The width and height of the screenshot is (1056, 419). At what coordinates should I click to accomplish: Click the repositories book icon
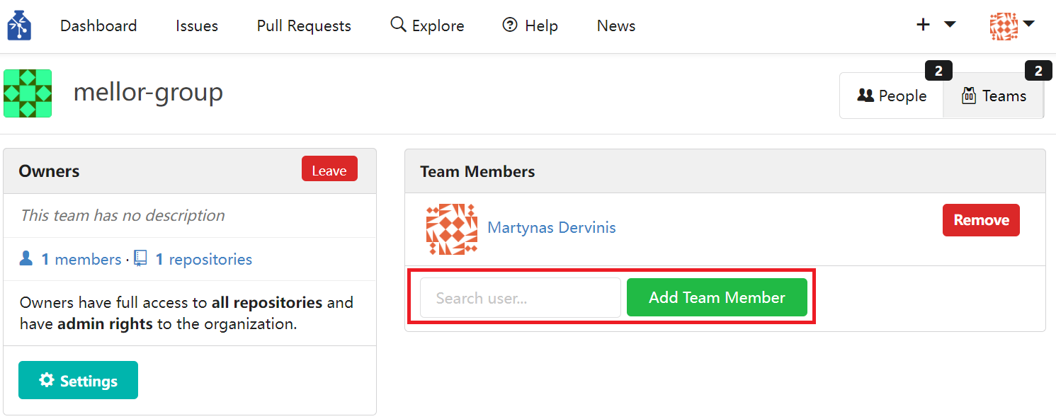click(x=141, y=259)
